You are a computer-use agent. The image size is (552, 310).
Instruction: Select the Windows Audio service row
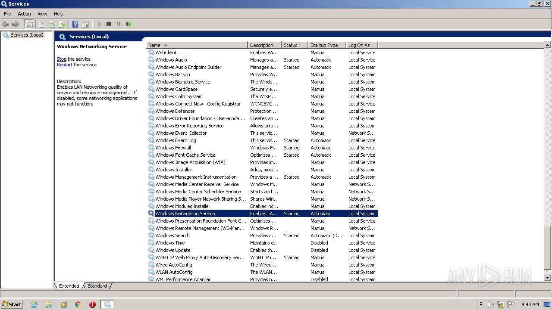coord(262,60)
